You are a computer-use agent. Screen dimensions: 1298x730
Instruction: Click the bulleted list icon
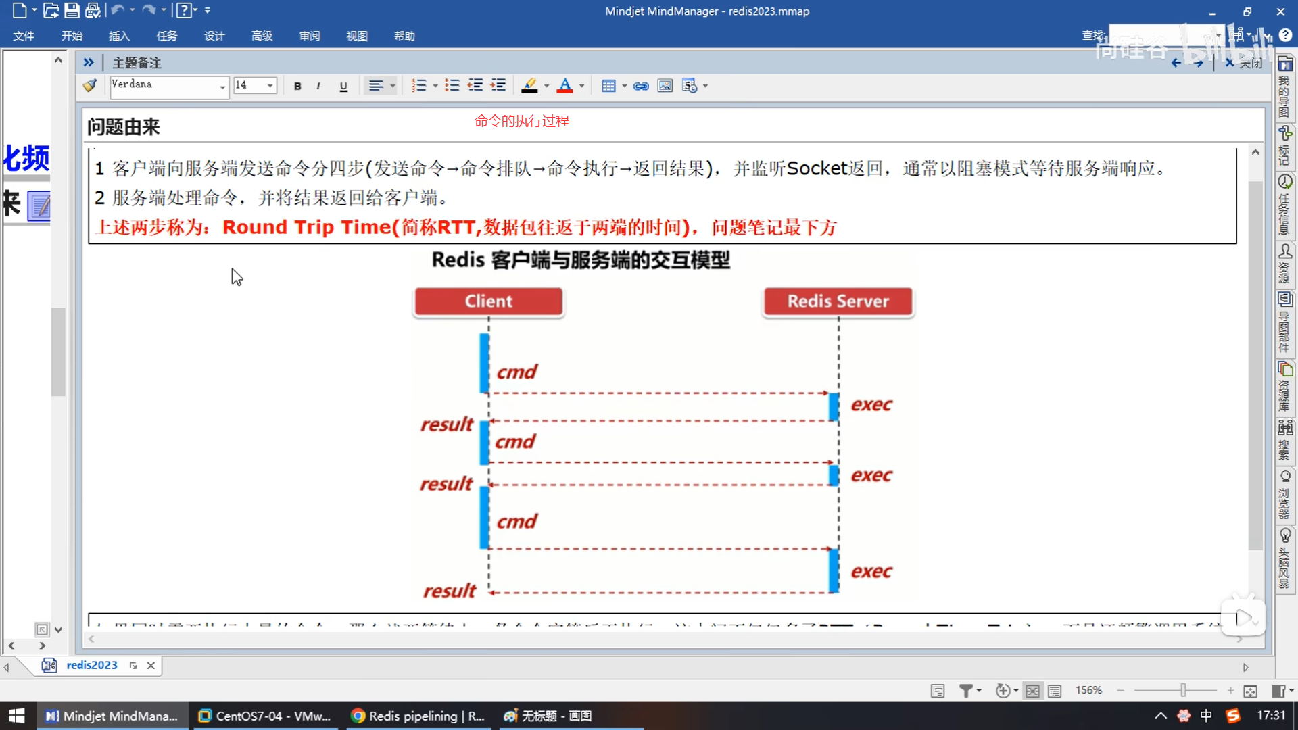[452, 86]
